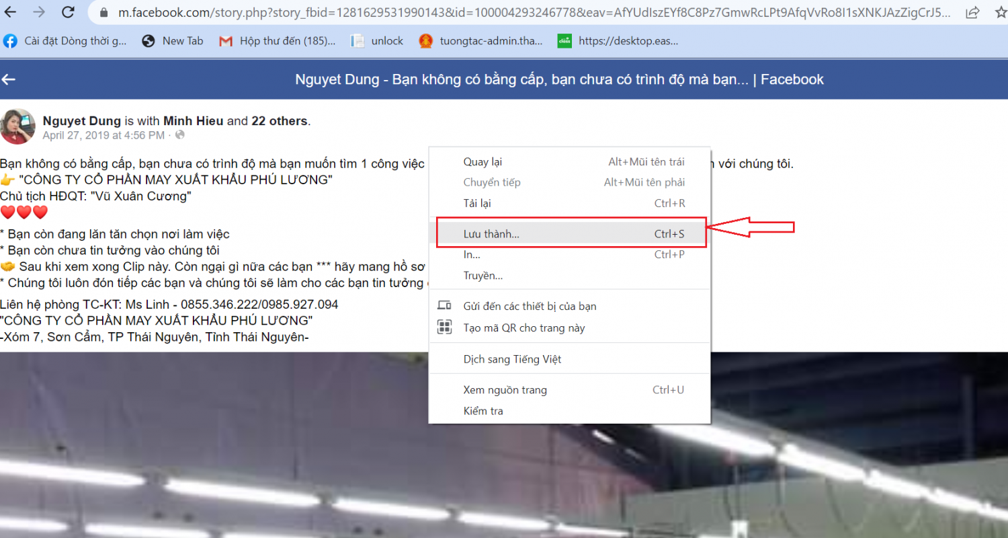The height and width of the screenshot is (538, 1008).
Task: Click the text '* Bạn còn chưa tin tưởng vào chúng tôi'
Action: pos(110,251)
